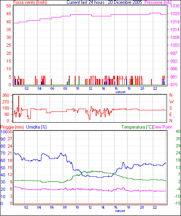Select the 'Pioggia (mm)' legend label

pyautogui.click(x=12, y=127)
